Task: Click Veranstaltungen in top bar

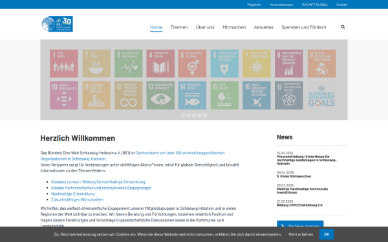Action: tap(281, 5)
